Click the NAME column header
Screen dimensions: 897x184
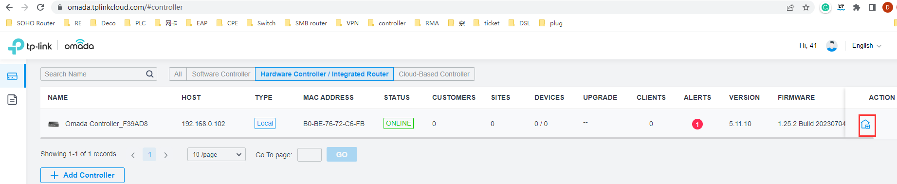pyautogui.click(x=58, y=97)
